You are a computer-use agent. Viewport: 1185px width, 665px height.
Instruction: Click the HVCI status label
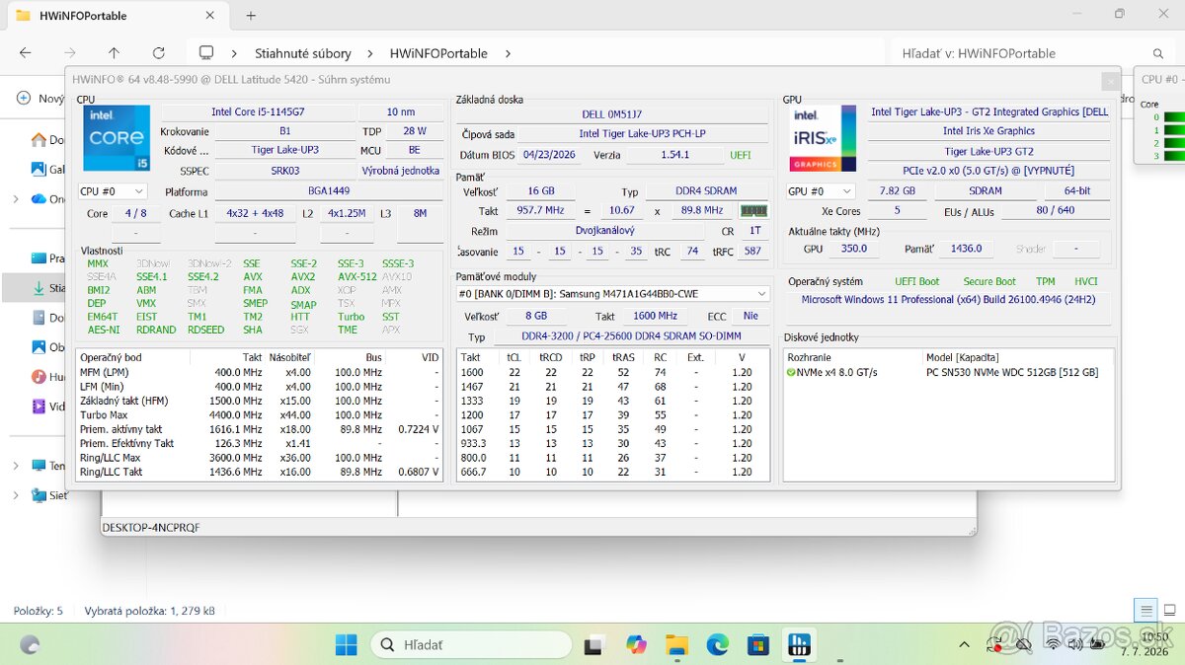click(x=1085, y=281)
